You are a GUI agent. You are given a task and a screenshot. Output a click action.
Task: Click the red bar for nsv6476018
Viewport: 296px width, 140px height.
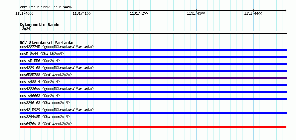click(153, 127)
